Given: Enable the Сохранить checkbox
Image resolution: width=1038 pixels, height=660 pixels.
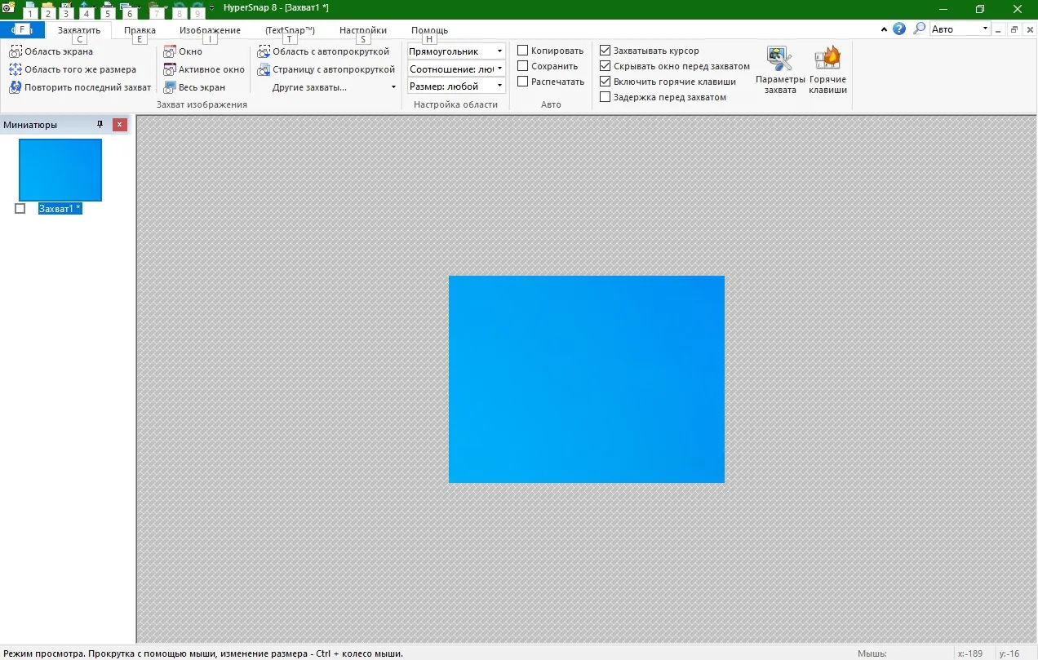Looking at the screenshot, I should 523,66.
